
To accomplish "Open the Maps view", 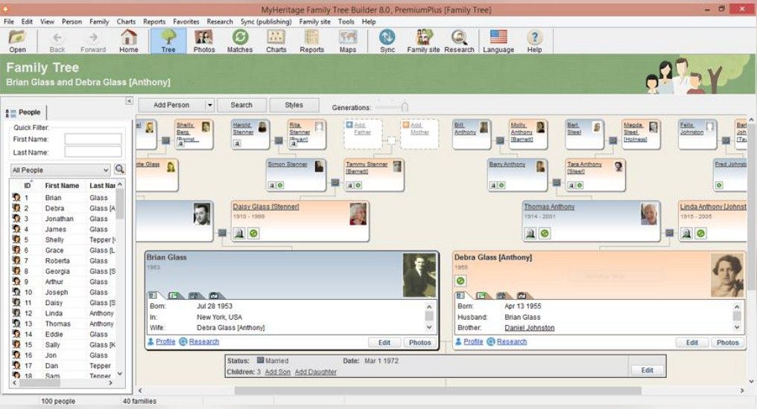I will (348, 41).
